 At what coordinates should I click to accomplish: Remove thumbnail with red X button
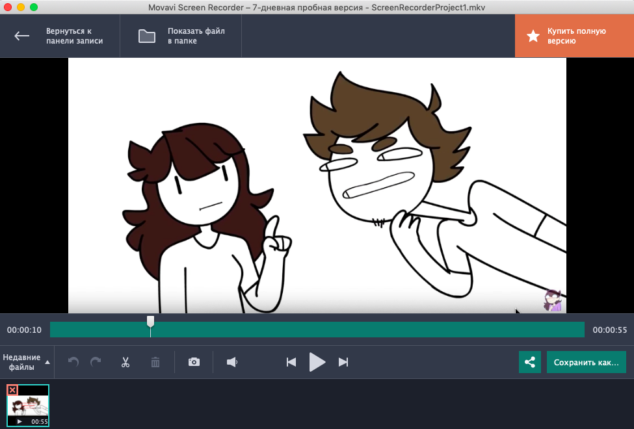(x=12, y=390)
